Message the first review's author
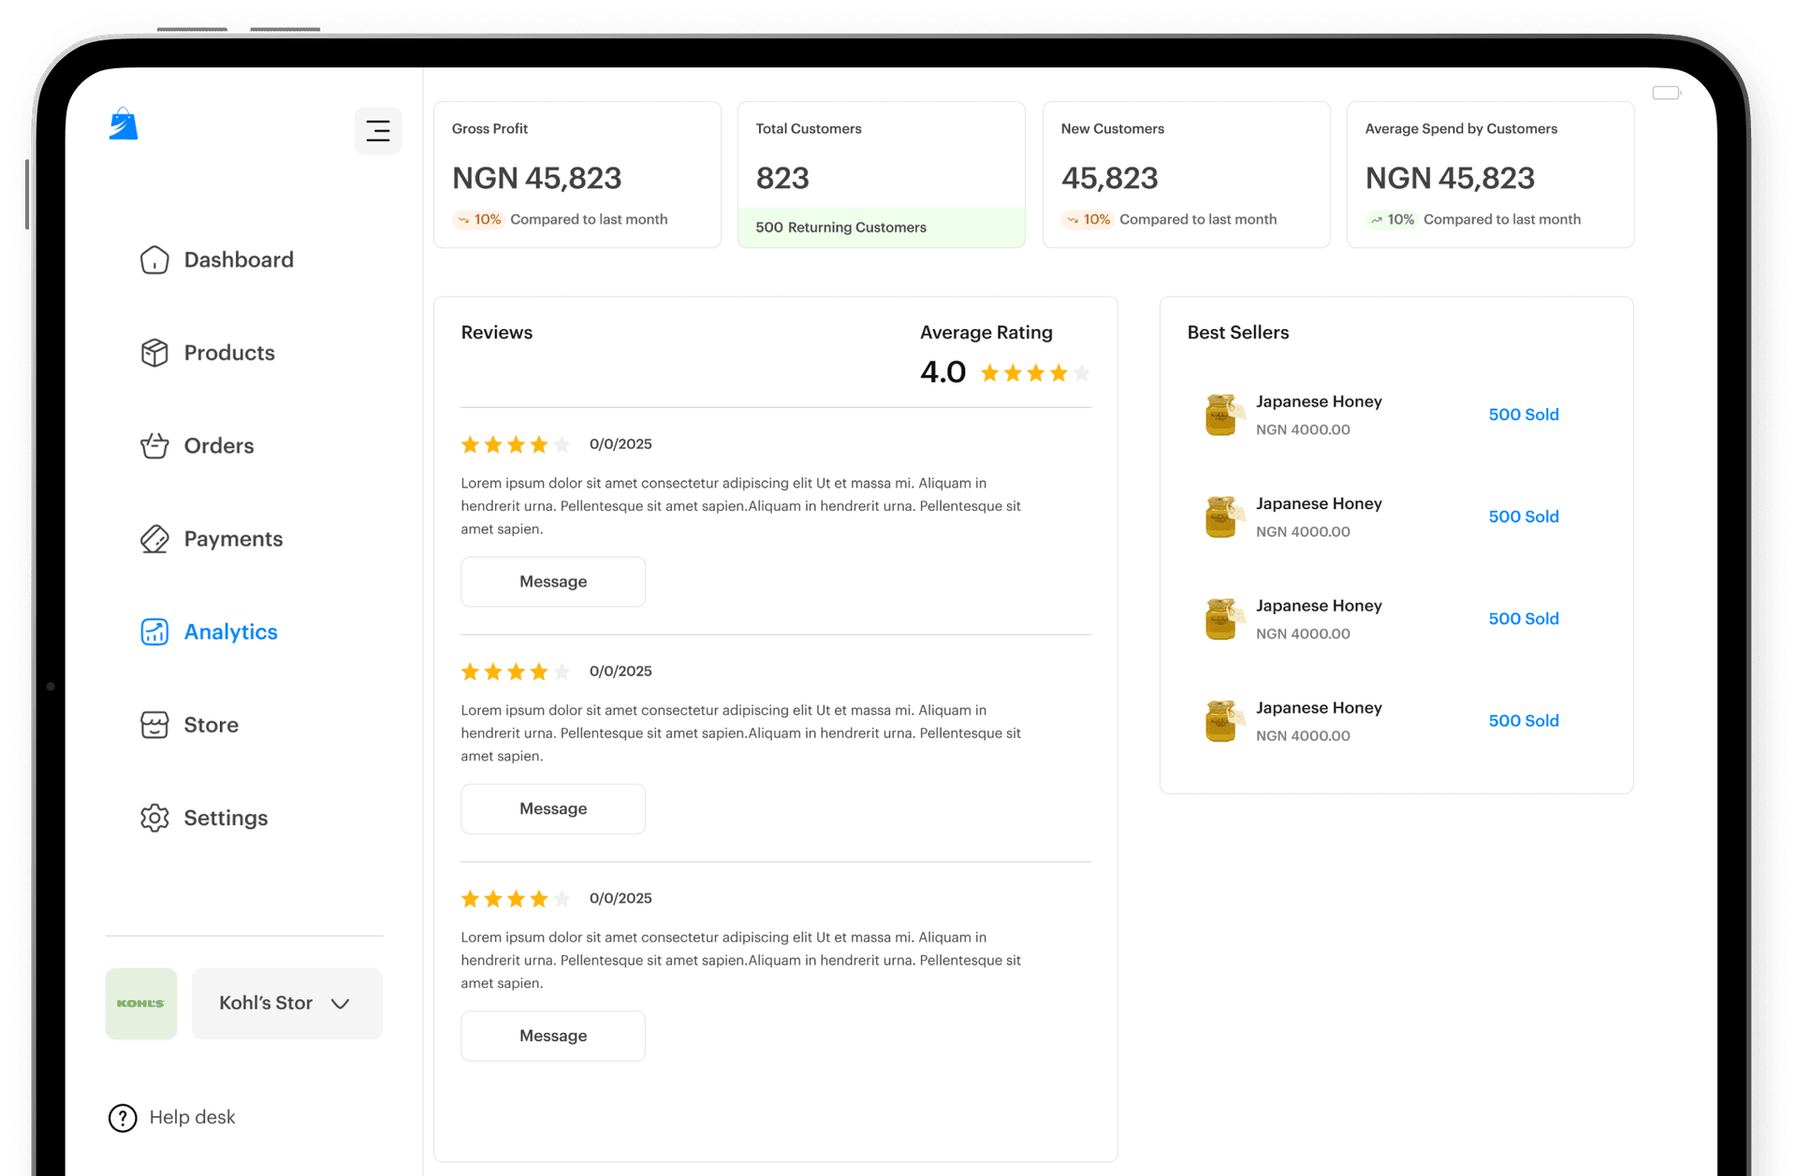The width and height of the screenshot is (1797, 1176). (x=552, y=582)
